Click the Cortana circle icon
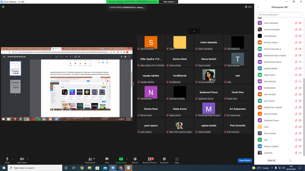 click(66, 168)
